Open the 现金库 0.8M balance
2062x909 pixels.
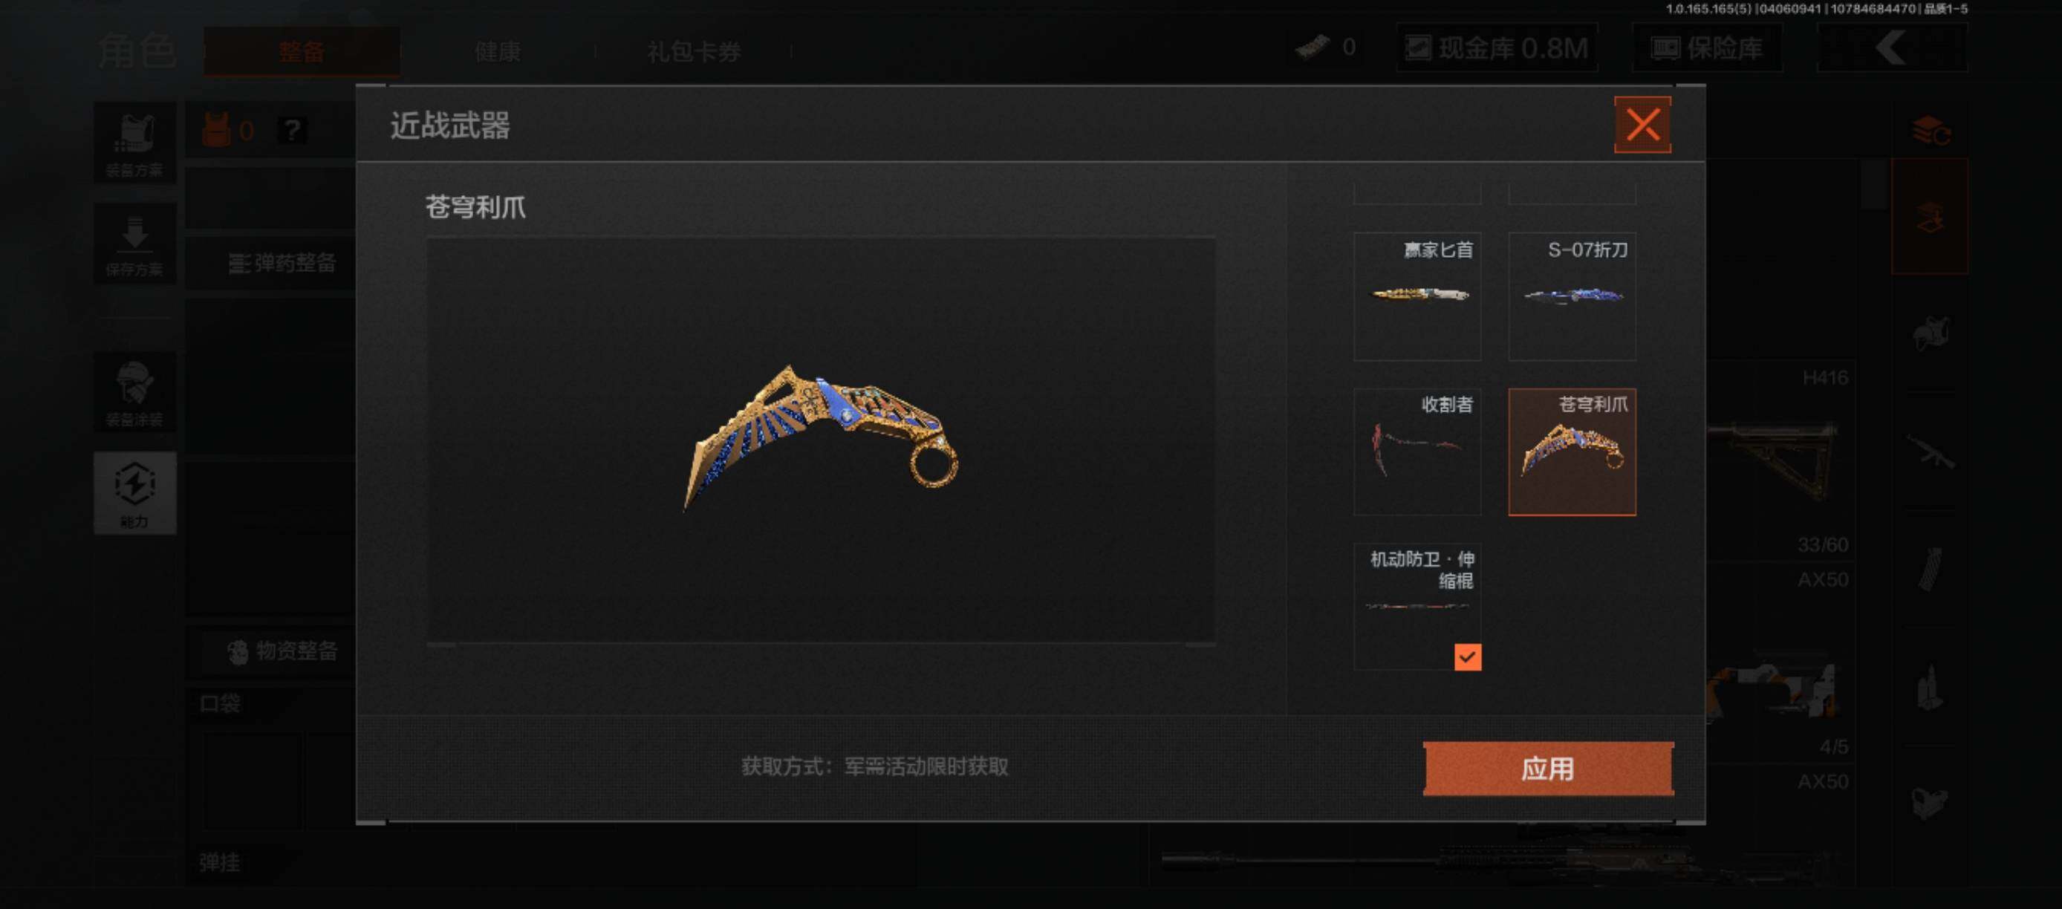1497,48
